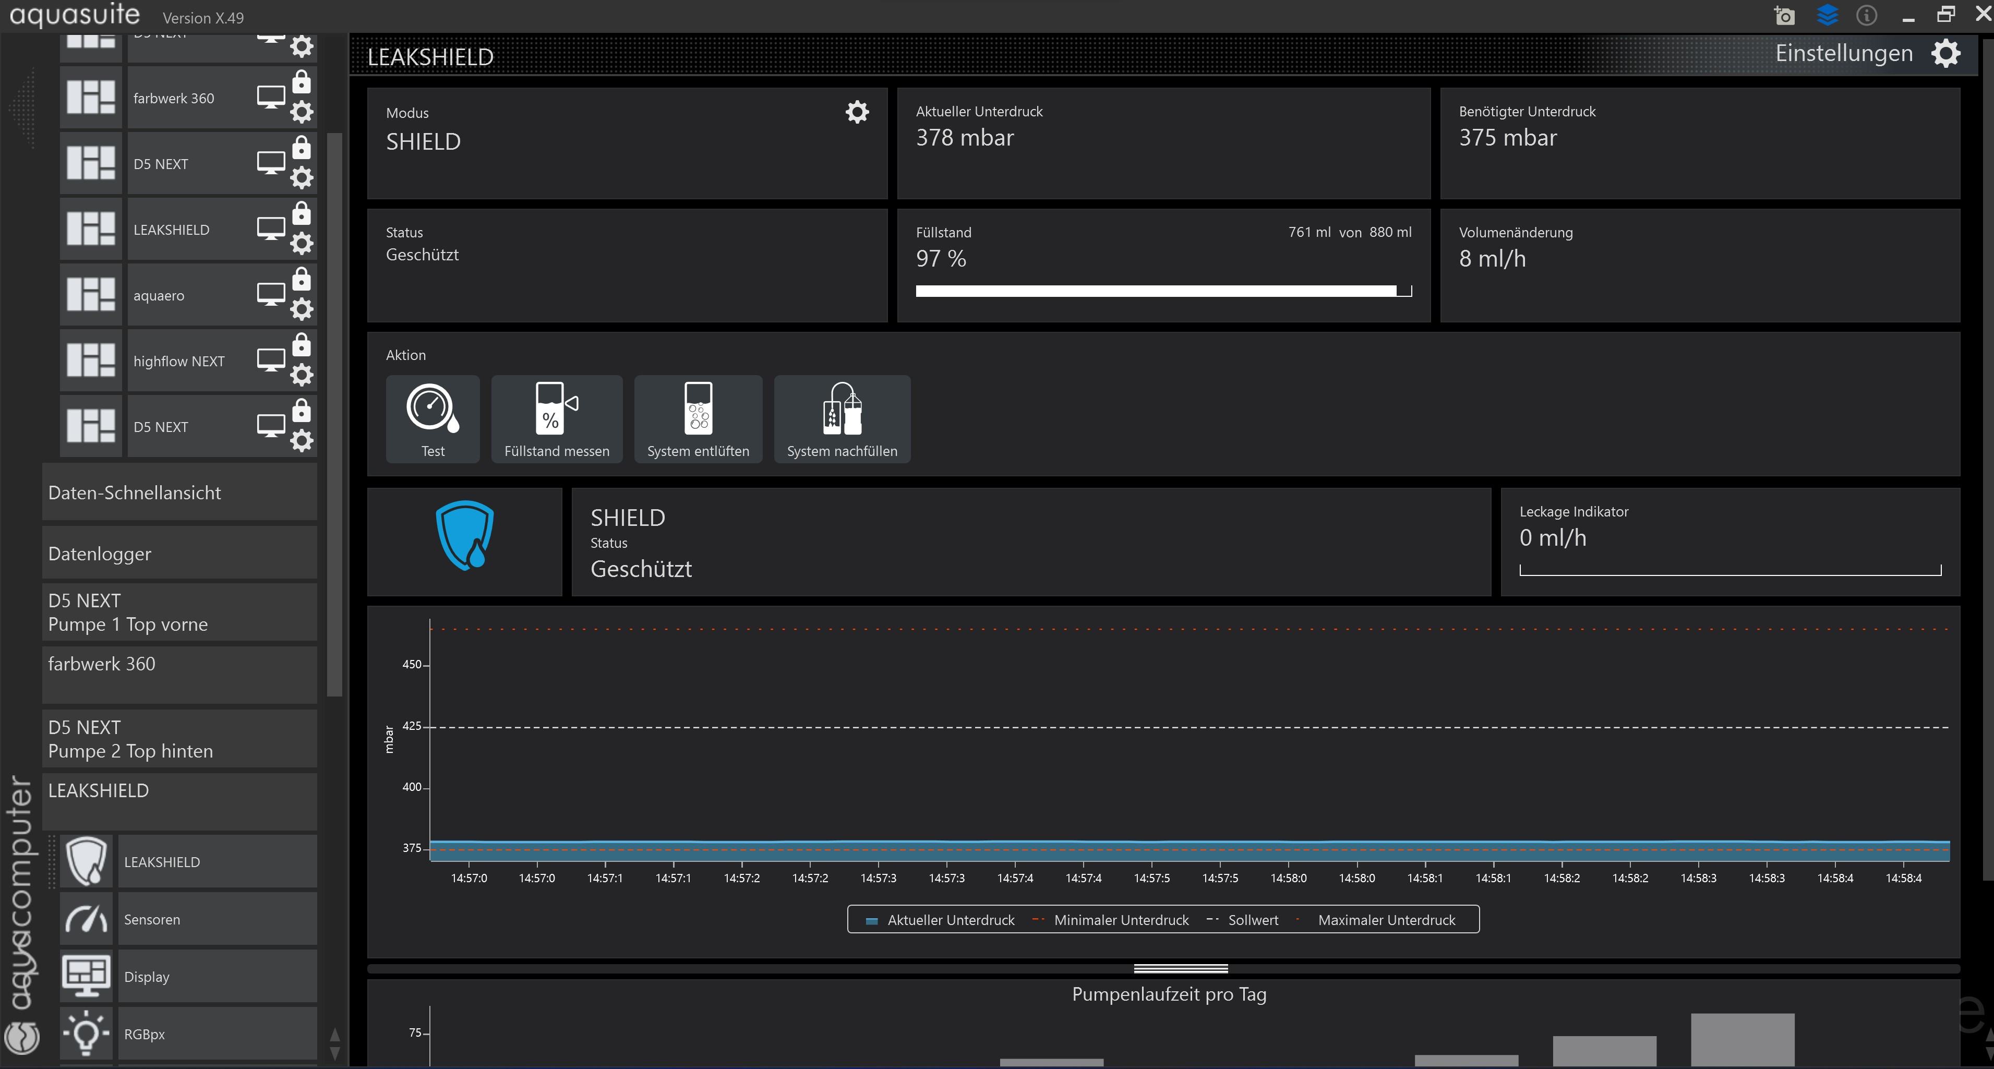Click the Füllstand 97 % progress bar
Image resolution: width=1994 pixels, height=1069 pixels.
coord(1163,291)
